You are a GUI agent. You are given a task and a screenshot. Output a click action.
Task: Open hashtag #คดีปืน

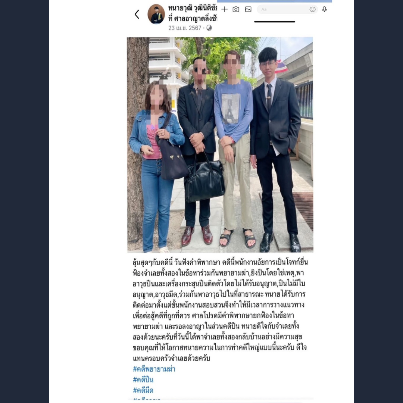pos(143,379)
